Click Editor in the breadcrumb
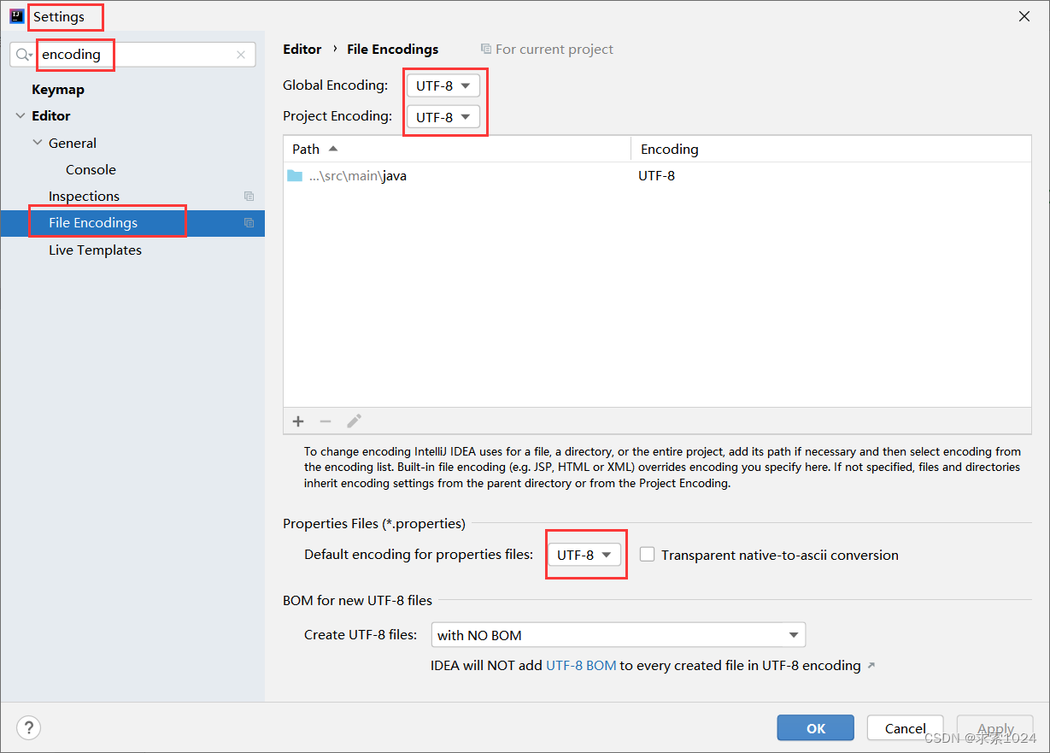Viewport: 1050px width, 753px height. [x=302, y=50]
